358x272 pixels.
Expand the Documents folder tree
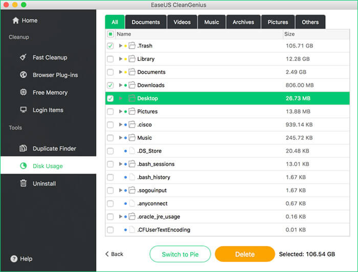pos(121,72)
